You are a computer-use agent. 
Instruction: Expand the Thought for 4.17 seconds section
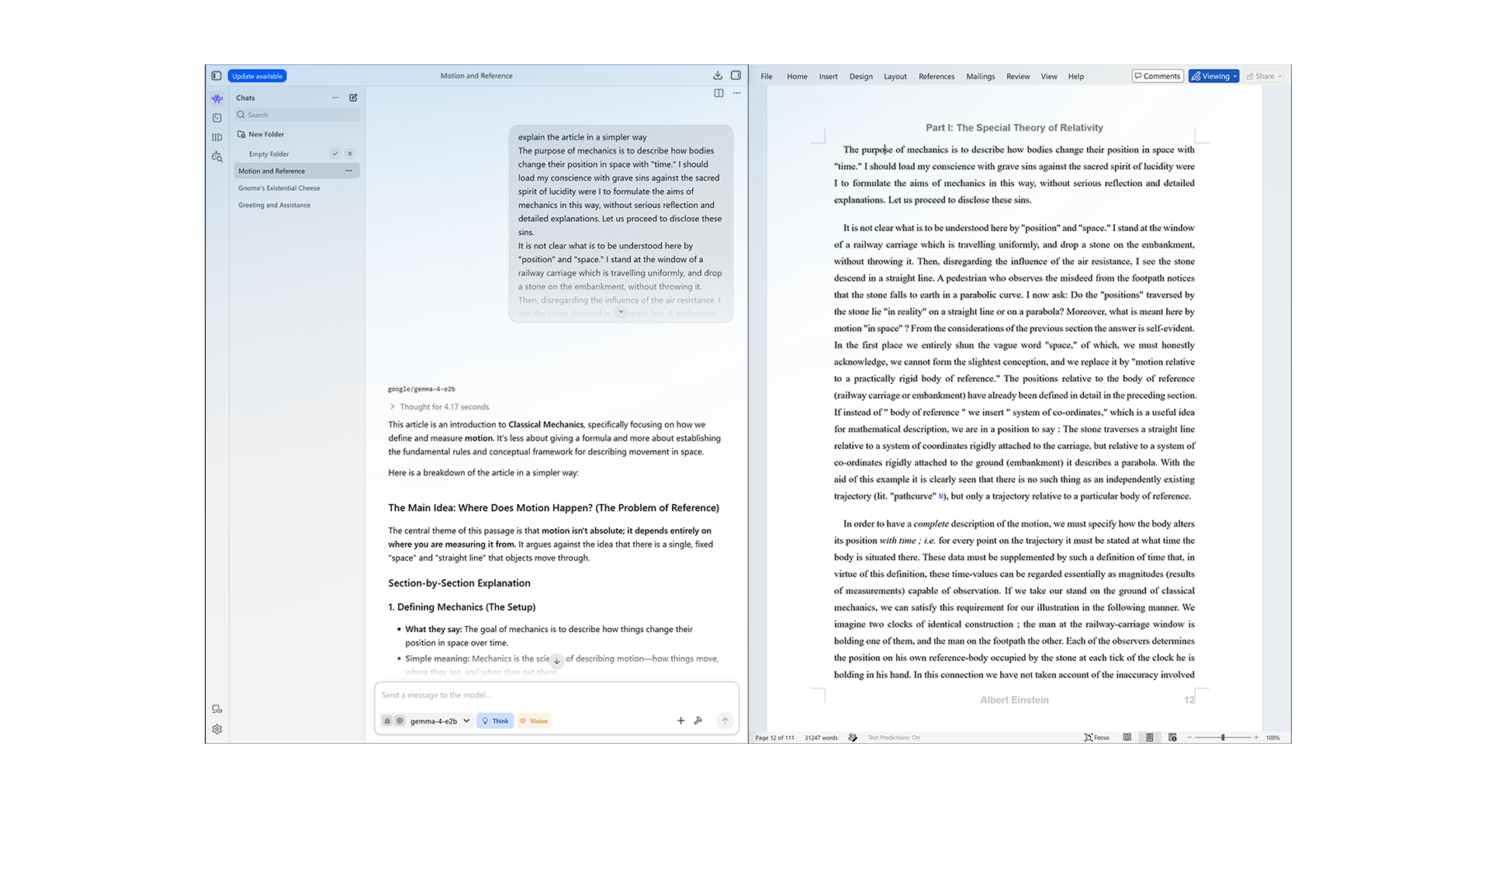[x=439, y=407]
